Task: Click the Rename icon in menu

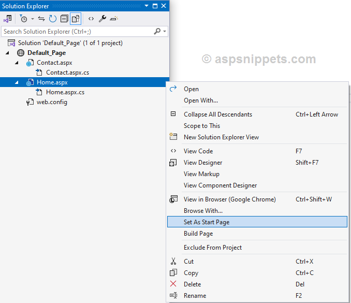Action: pos(173,295)
